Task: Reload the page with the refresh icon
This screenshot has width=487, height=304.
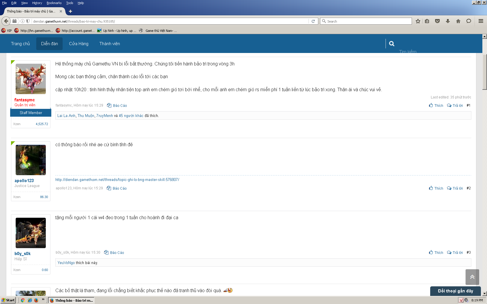Action: point(313,21)
